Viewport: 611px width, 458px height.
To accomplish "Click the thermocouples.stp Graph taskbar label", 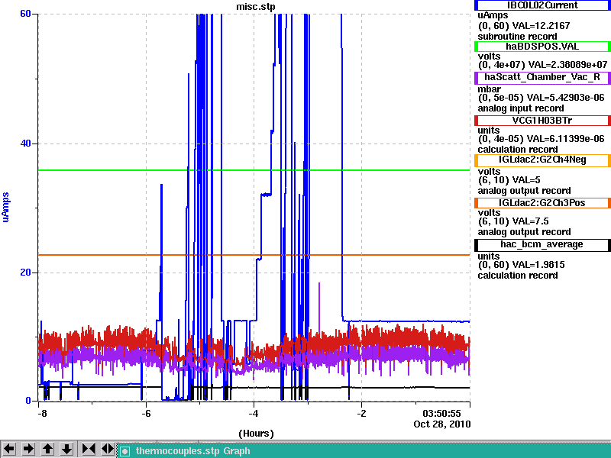I will (193, 451).
